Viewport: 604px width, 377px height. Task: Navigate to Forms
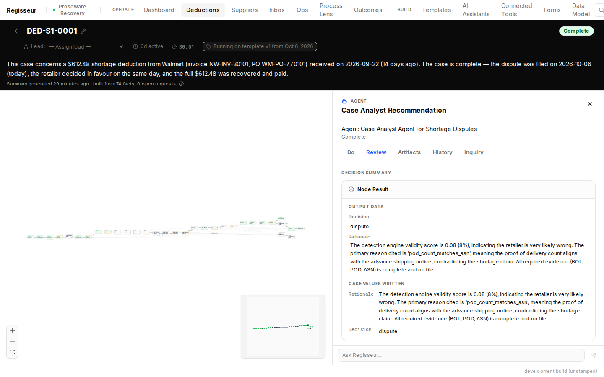coord(552,10)
